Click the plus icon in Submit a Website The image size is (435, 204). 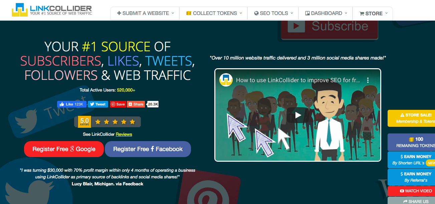119,13
